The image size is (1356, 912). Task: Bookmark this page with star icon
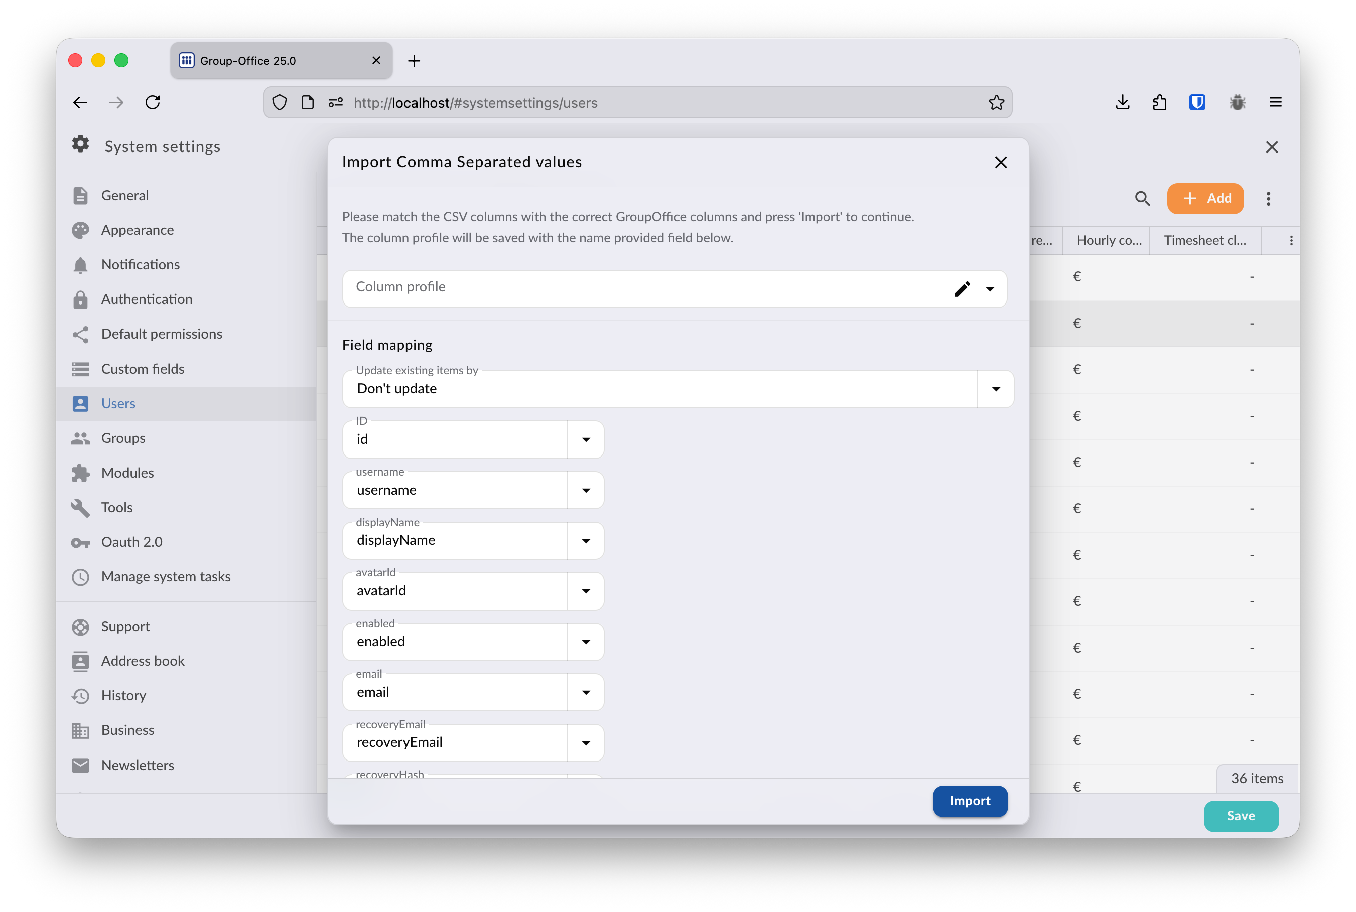(996, 103)
